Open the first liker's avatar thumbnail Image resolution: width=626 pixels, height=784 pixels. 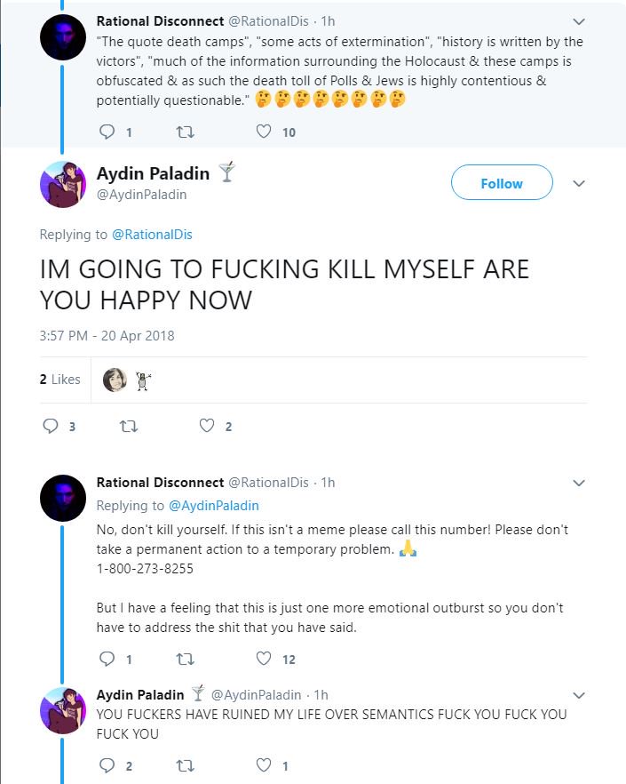(x=115, y=380)
